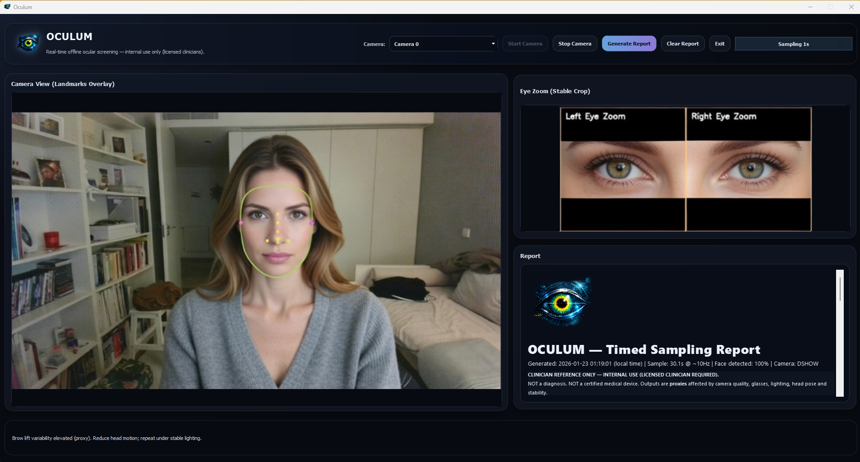860x462 pixels.
Task: Select the Right Eye Zoom preview
Action: 749,169
